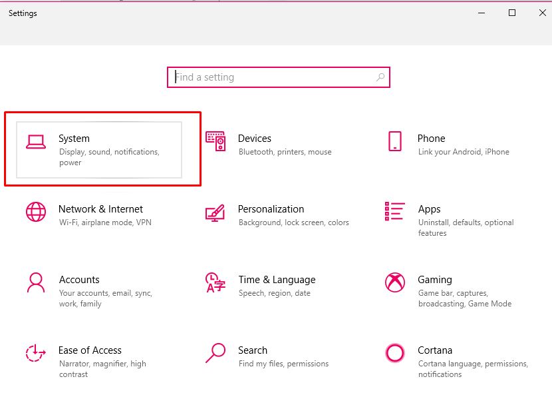552x403 pixels.
Task: Open Phone settings title
Action: pos(431,138)
